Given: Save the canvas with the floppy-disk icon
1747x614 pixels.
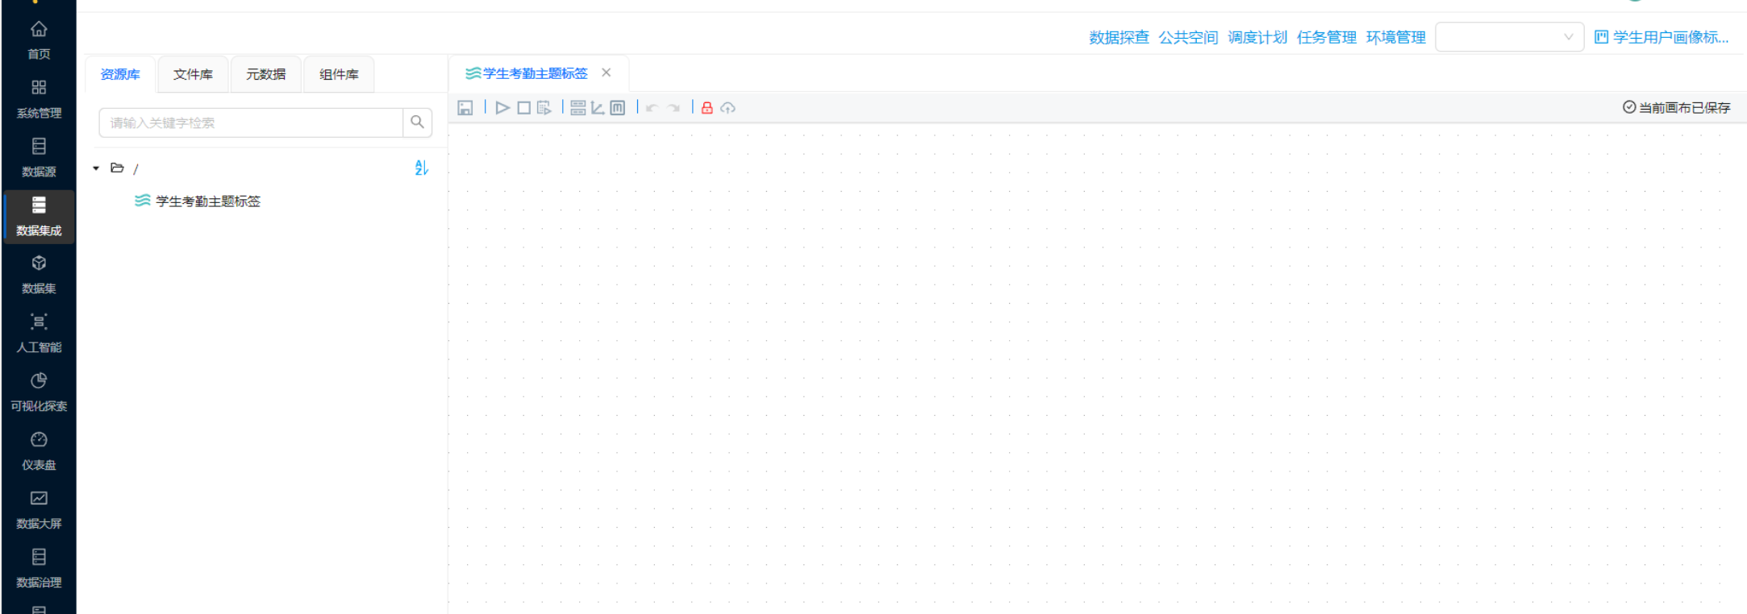Looking at the screenshot, I should coord(465,108).
